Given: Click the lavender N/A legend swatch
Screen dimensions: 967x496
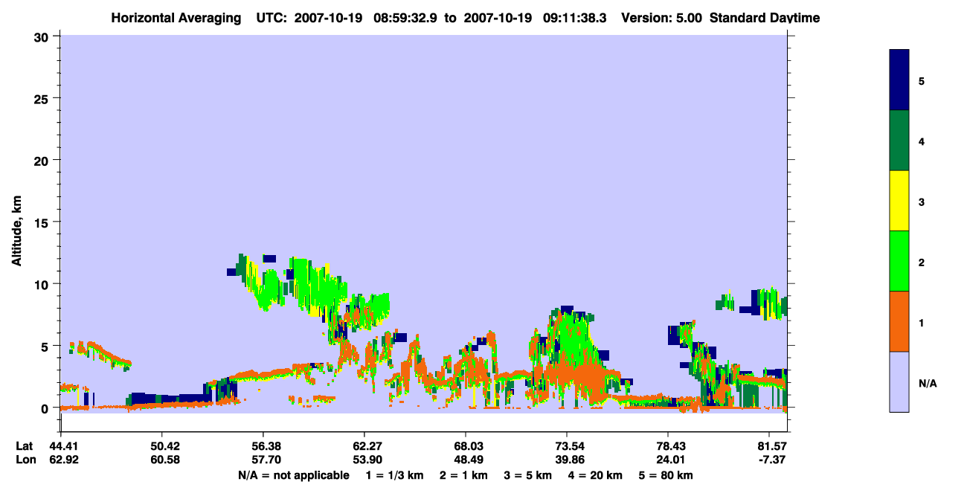Looking at the screenshot, I should coord(899,381).
